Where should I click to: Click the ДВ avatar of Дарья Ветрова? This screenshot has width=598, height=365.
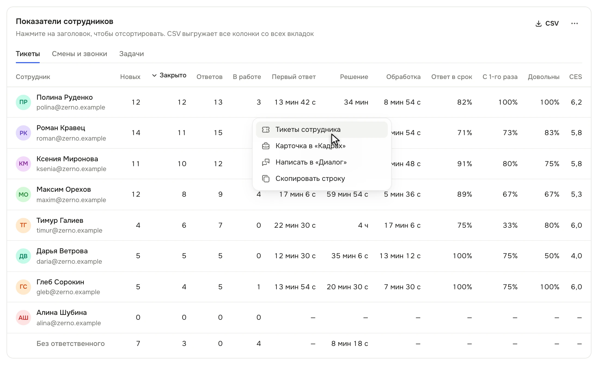[x=23, y=256]
